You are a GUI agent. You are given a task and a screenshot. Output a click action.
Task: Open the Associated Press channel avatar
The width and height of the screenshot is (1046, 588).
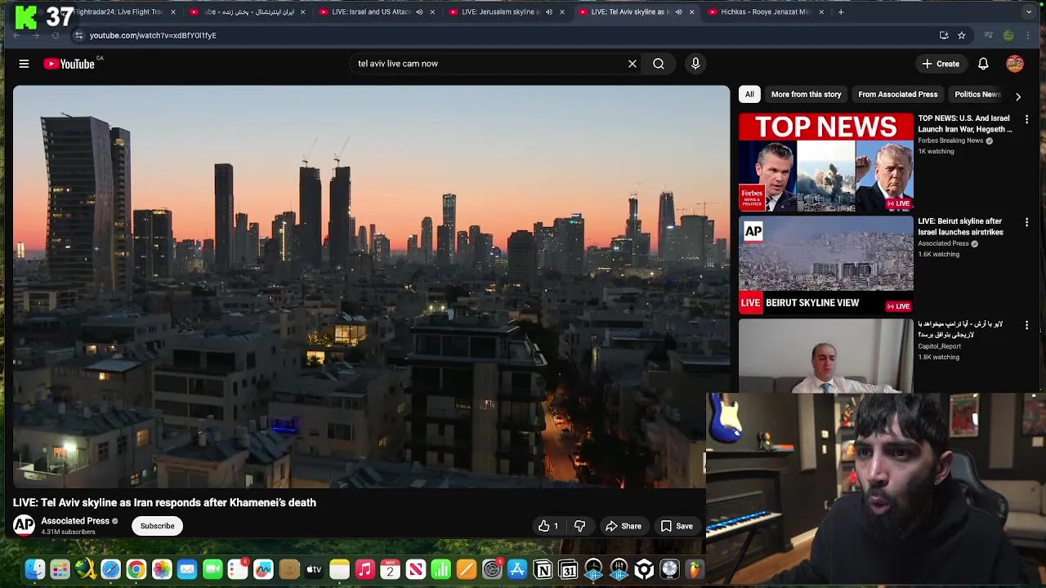point(24,525)
